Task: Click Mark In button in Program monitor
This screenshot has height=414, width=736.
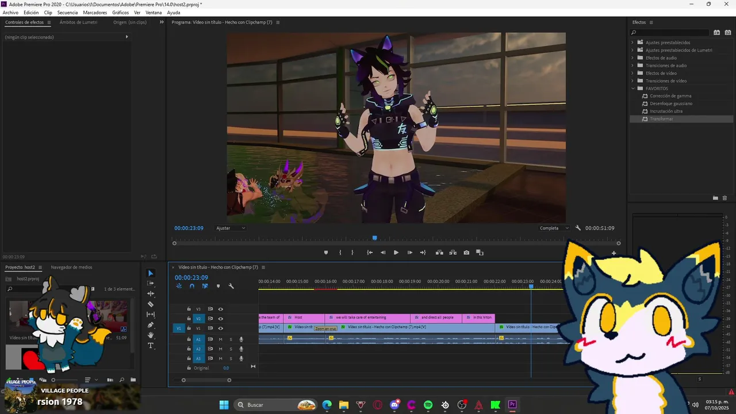Action: click(340, 252)
